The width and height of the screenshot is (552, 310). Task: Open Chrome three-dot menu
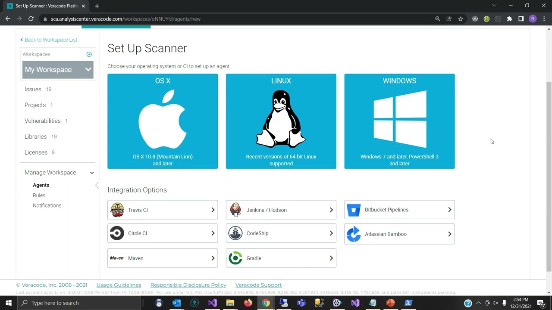[x=544, y=19]
